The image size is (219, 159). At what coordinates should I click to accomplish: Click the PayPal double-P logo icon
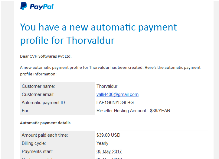(24, 6)
